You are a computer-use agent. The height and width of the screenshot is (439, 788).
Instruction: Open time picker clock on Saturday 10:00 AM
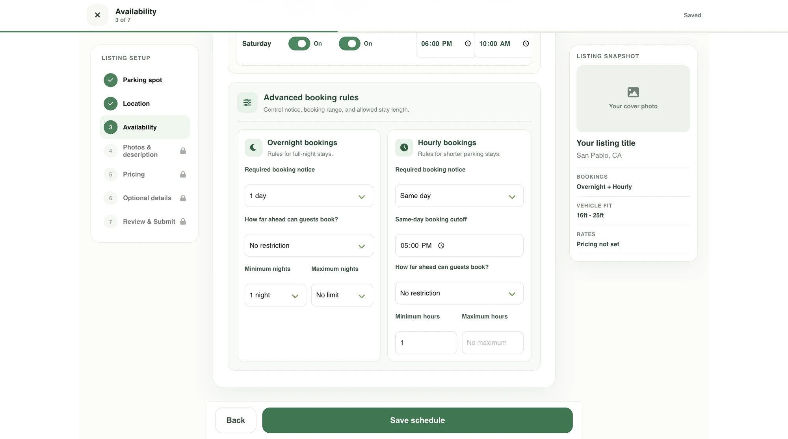click(x=526, y=44)
